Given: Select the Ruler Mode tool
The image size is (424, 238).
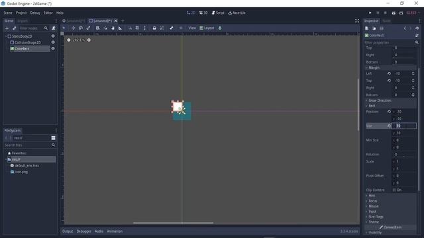Looking at the screenshot, I should pyautogui.click(x=120, y=28).
